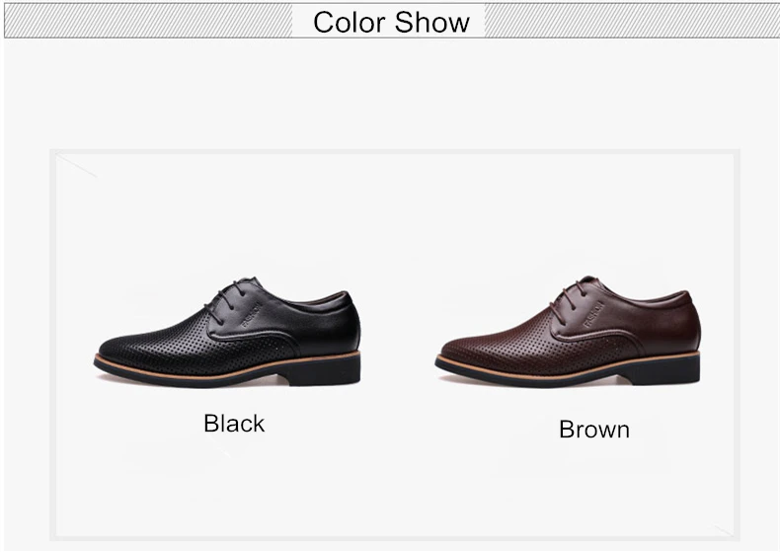Select the "Black" color label
Image resolution: width=780 pixels, height=552 pixels.
pos(234,424)
